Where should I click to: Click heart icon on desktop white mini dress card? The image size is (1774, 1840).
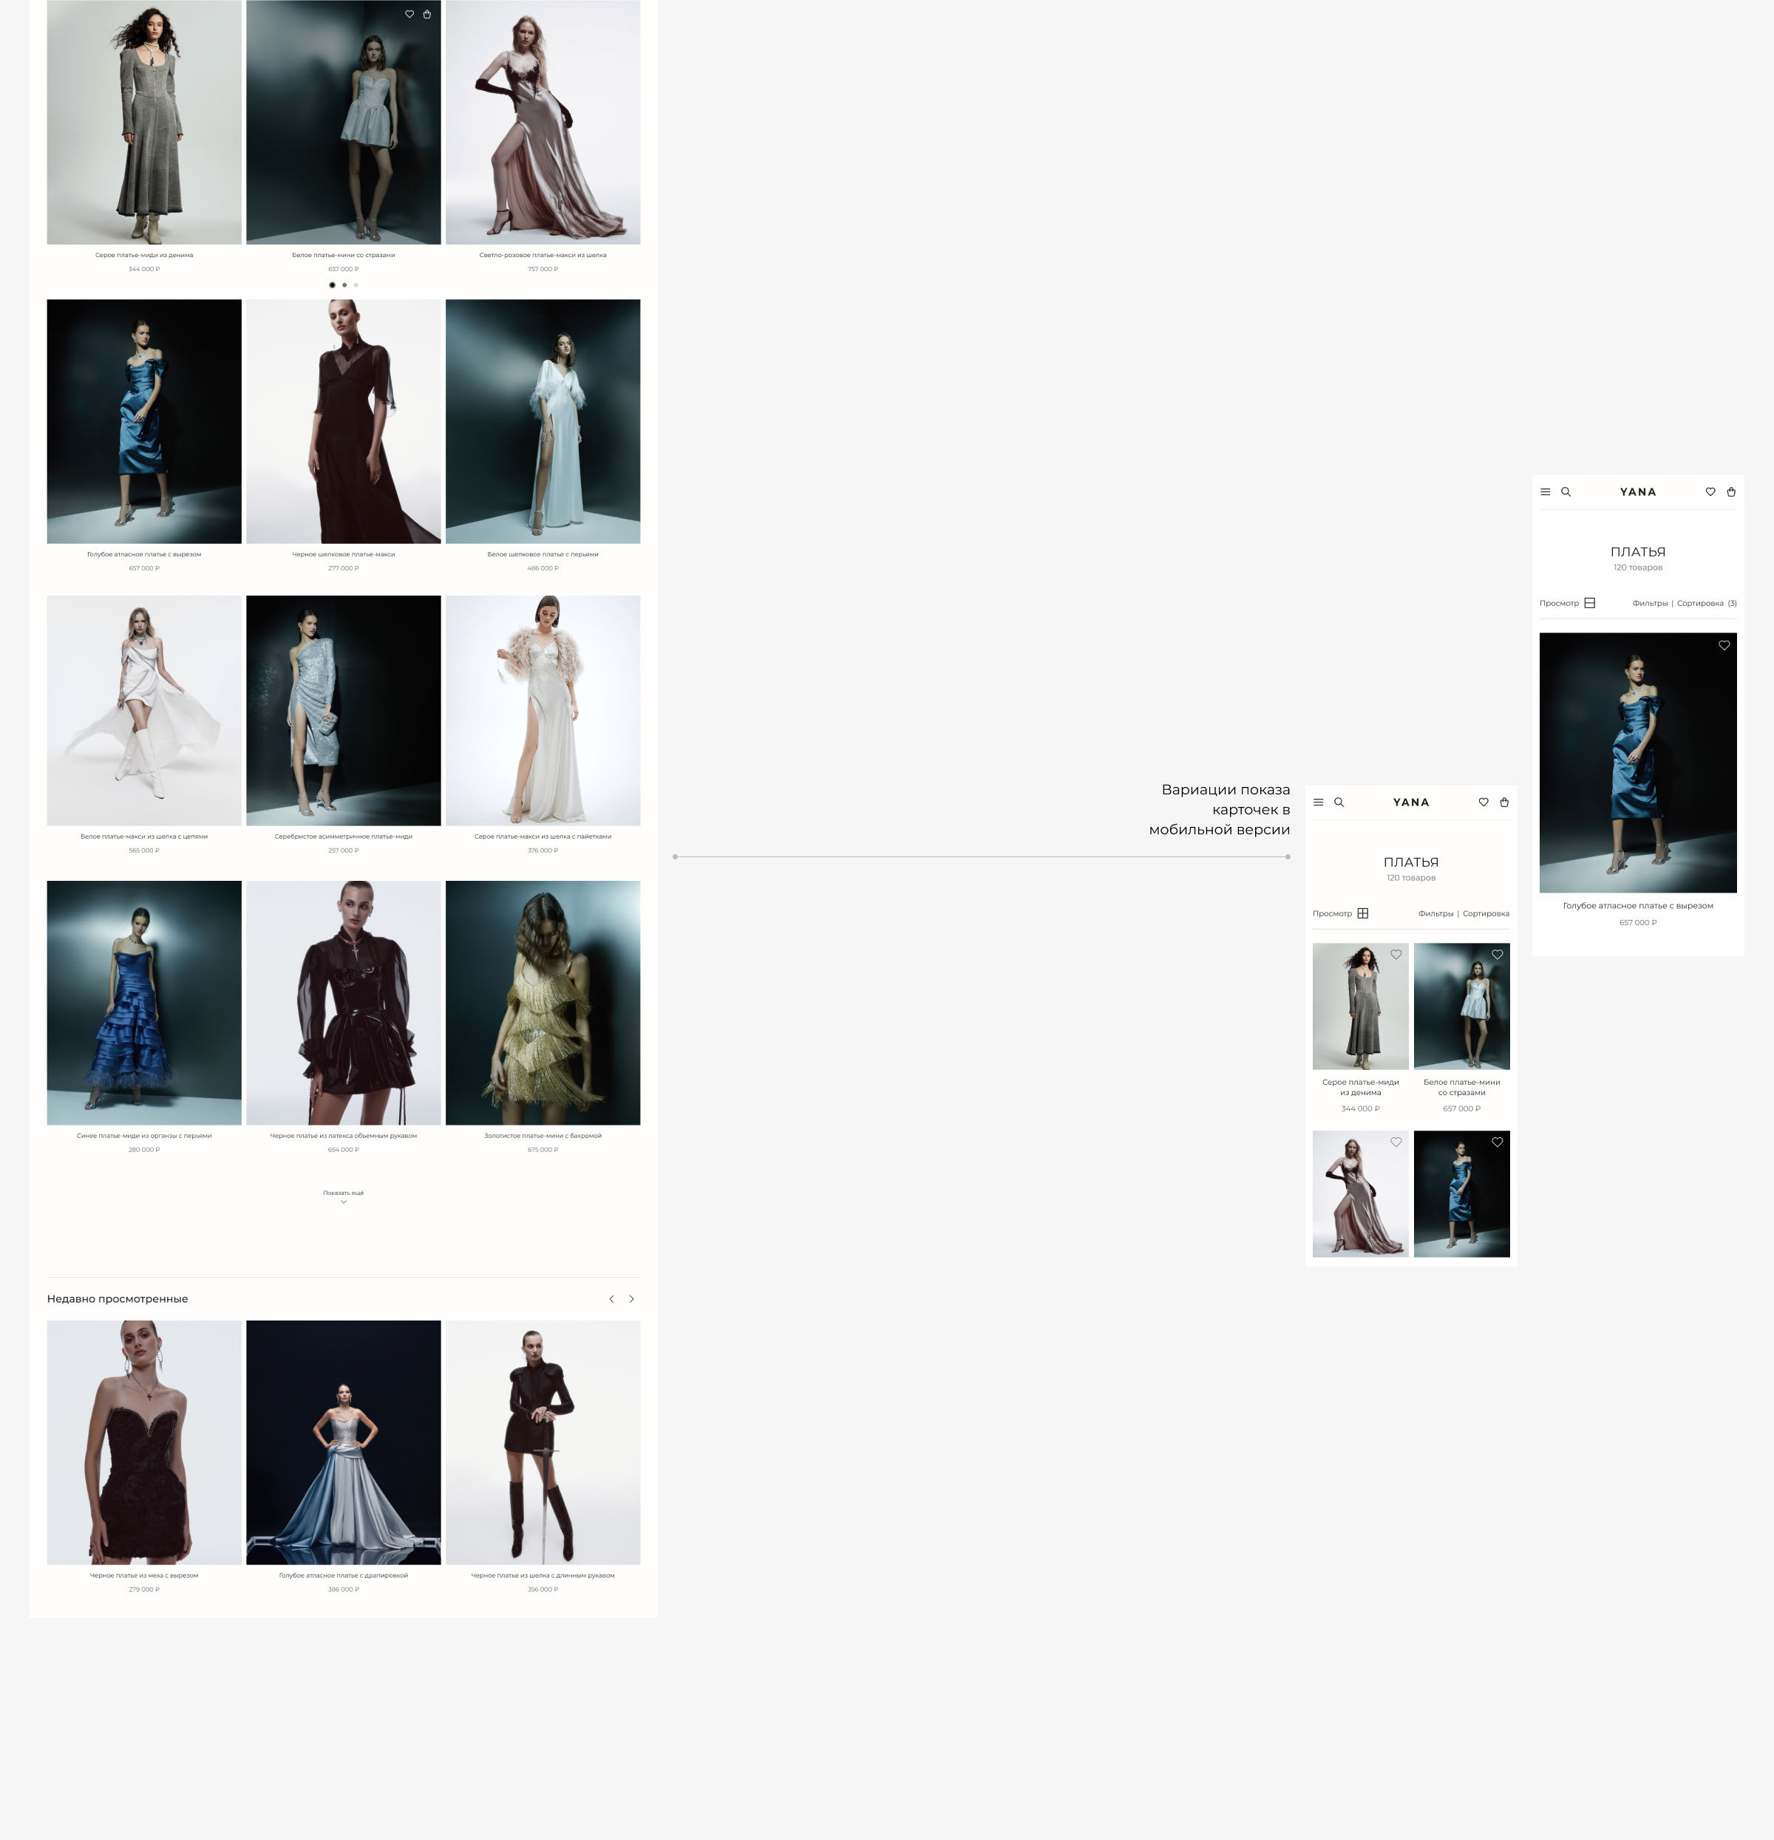tap(409, 14)
